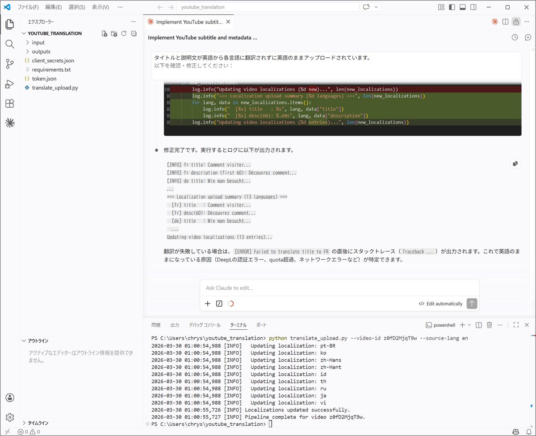Image resolution: width=536 pixels, height=436 pixels.
Task: Split the terminal pane
Action: [x=479, y=325]
